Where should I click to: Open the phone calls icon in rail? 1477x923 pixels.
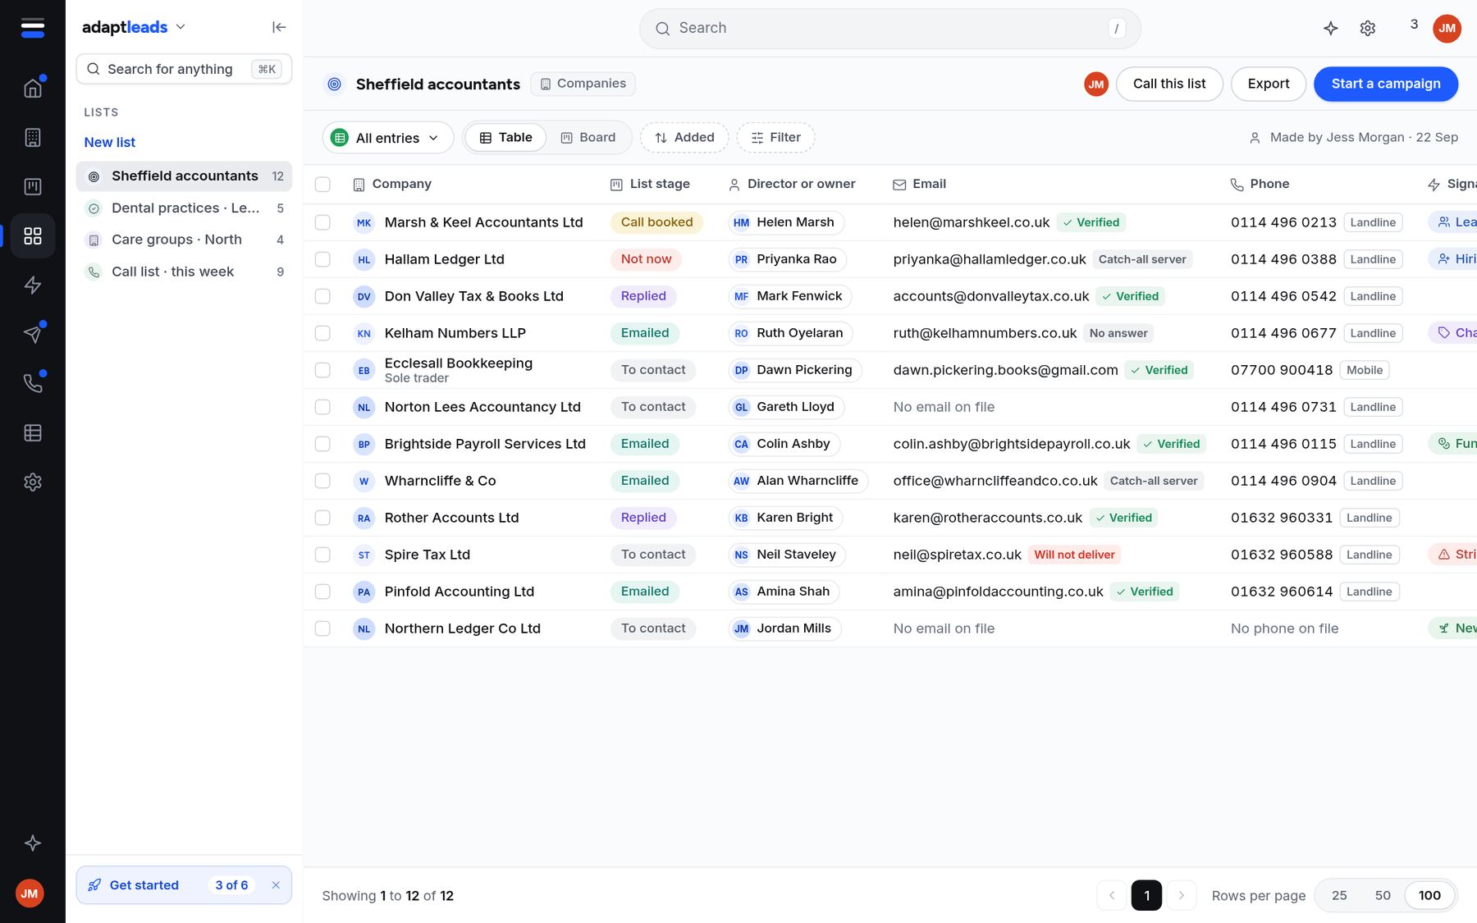33,383
